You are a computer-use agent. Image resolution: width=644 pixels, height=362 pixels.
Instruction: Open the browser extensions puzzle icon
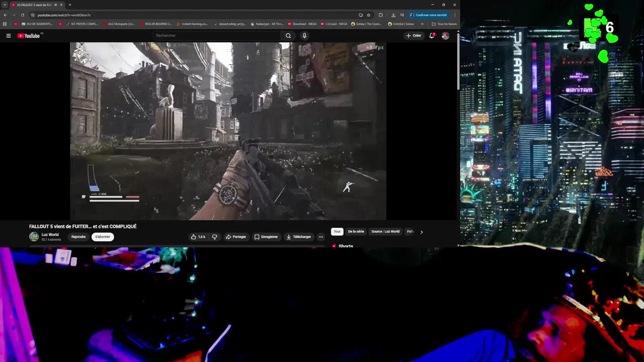(x=381, y=15)
